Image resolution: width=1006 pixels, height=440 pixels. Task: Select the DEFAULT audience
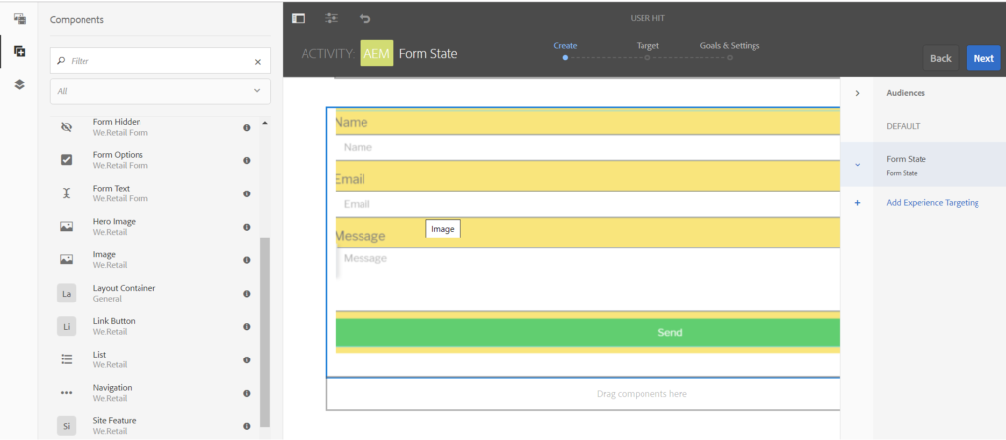click(904, 126)
